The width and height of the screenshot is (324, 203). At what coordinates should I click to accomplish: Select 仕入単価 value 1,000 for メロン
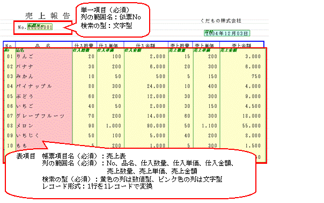point(113,126)
